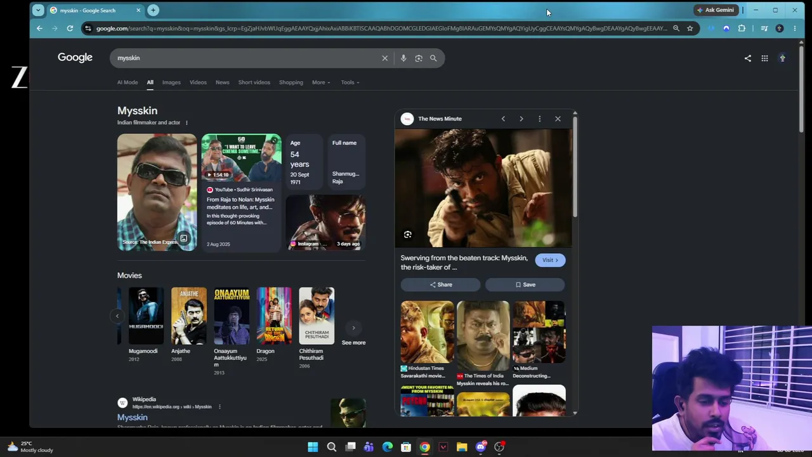Viewport: 812px width, 457px height.
Task: Click the Share button in preview panel
Action: [441, 285]
